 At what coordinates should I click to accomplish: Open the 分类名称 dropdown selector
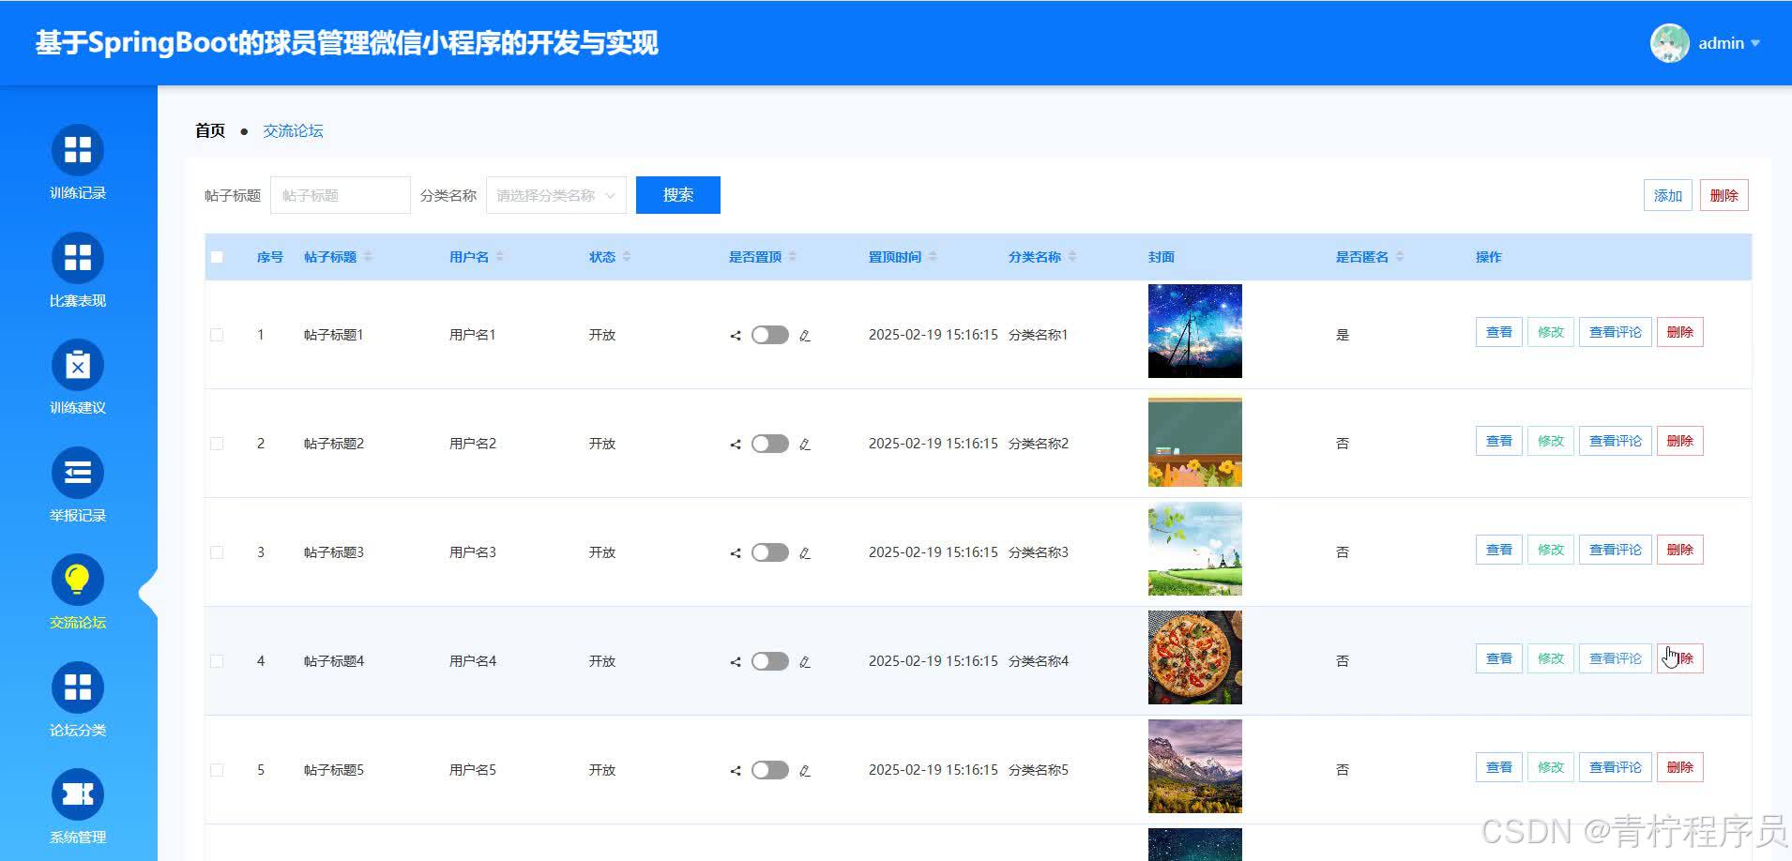(x=555, y=195)
